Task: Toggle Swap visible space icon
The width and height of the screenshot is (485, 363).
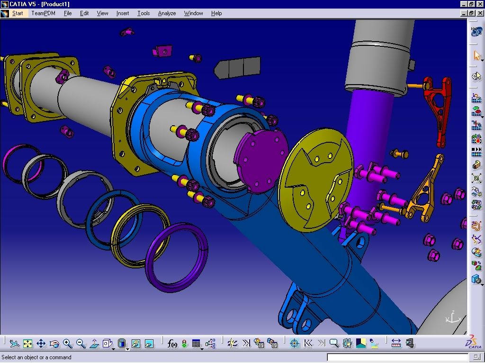Action: pyautogui.click(x=149, y=344)
